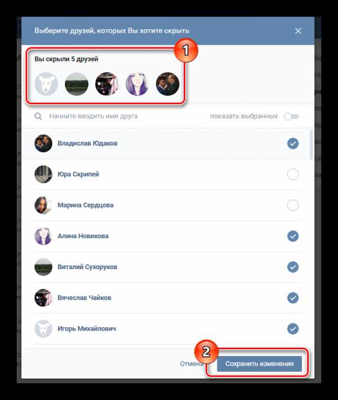
Task: Toggle the показать выбранных switch
Action: [x=291, y=116]
